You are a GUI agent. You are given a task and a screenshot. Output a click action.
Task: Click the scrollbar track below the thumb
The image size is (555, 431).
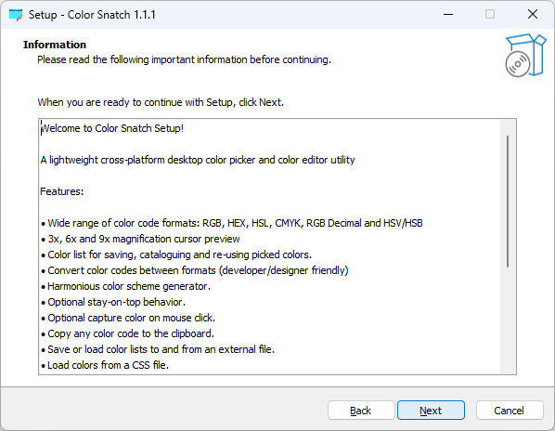pyautogui.click(x=508, y=320)
